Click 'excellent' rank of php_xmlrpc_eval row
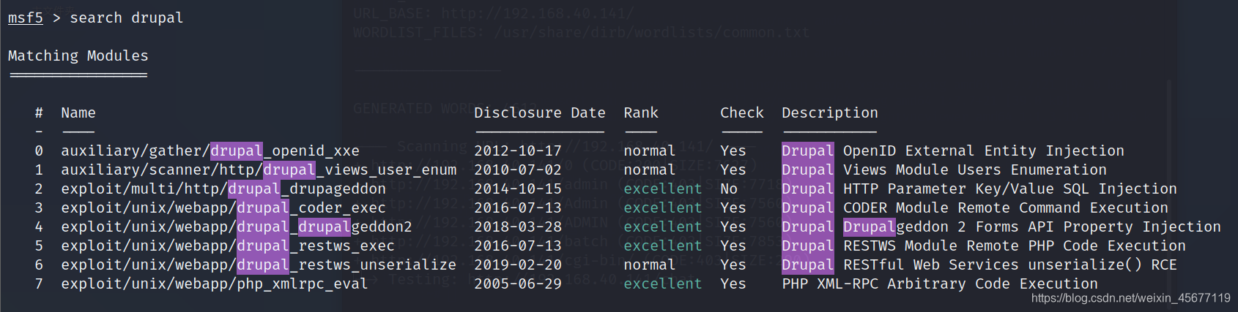The width and height of the screenshot is (1238, 312). [663, 284]
